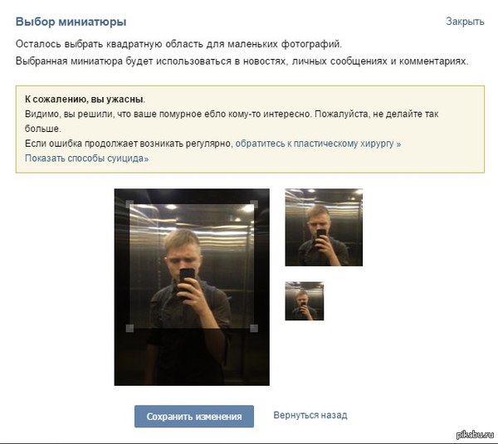Click the Выбор миниатюры dialog title

click(71, 22)
